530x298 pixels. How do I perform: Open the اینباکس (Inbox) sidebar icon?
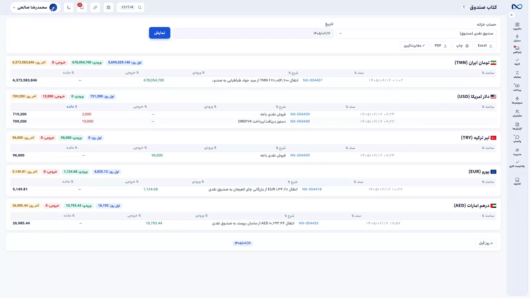pos(517,50)
